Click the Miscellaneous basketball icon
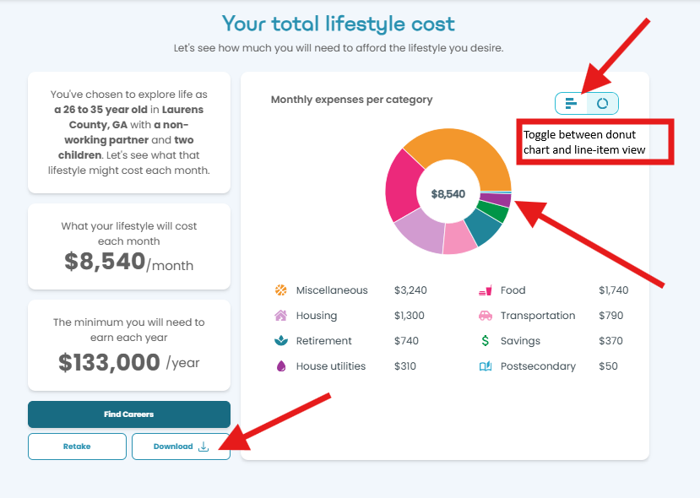 [281, 290]
